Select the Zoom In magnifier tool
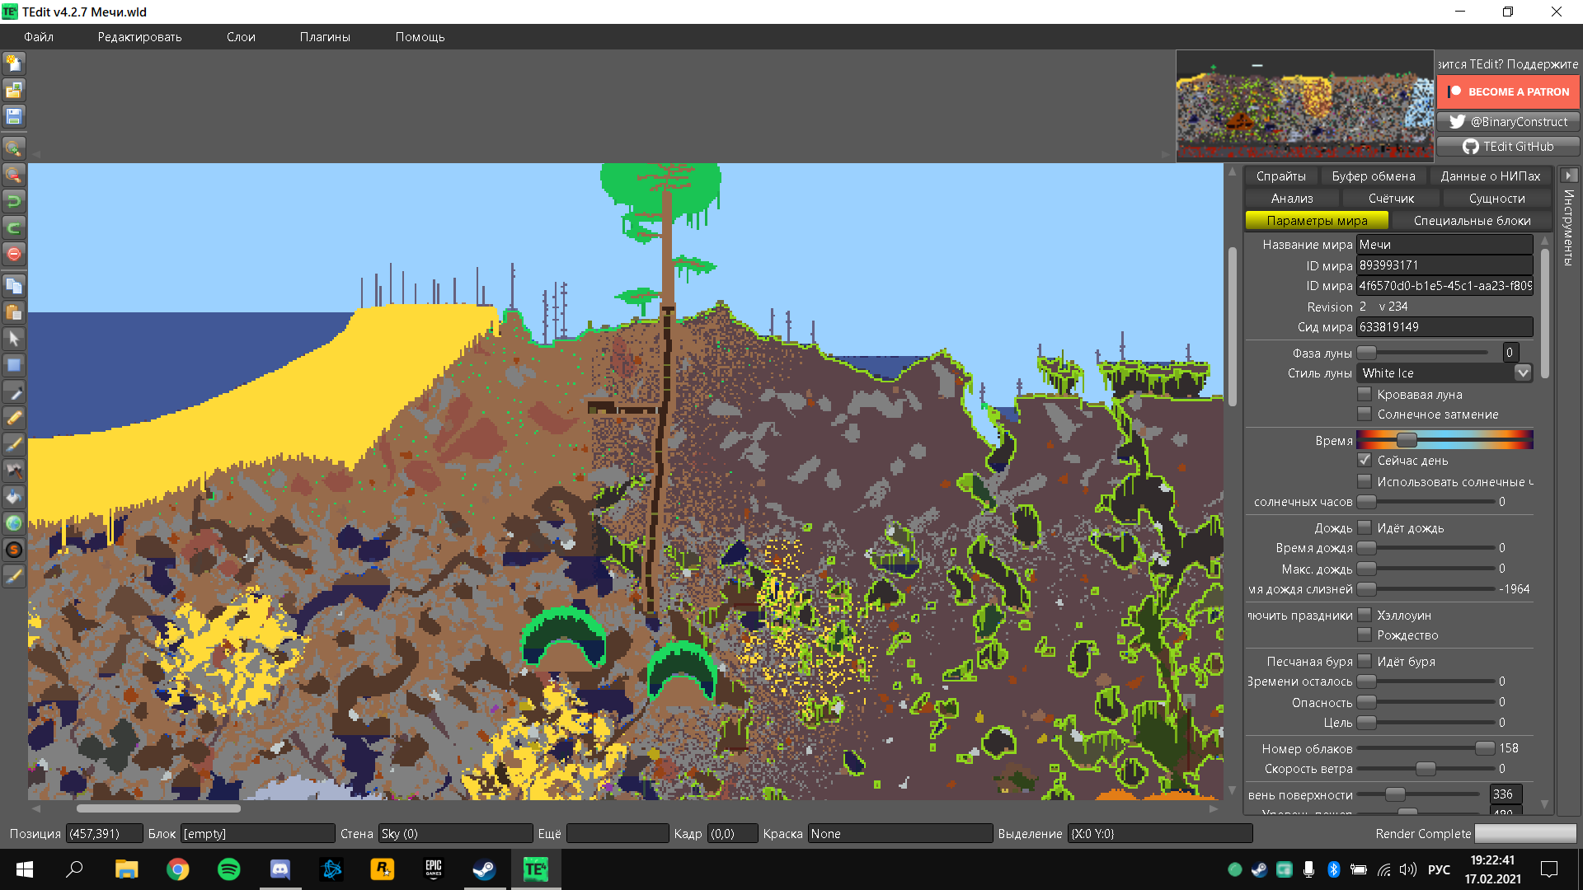Screen dimensions: 1583x890 [14, 148]
